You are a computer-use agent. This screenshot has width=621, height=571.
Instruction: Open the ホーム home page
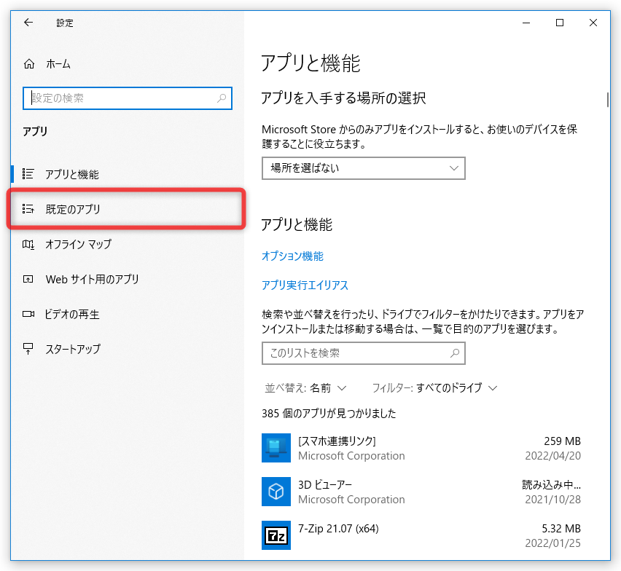click(x=47, y=63)
